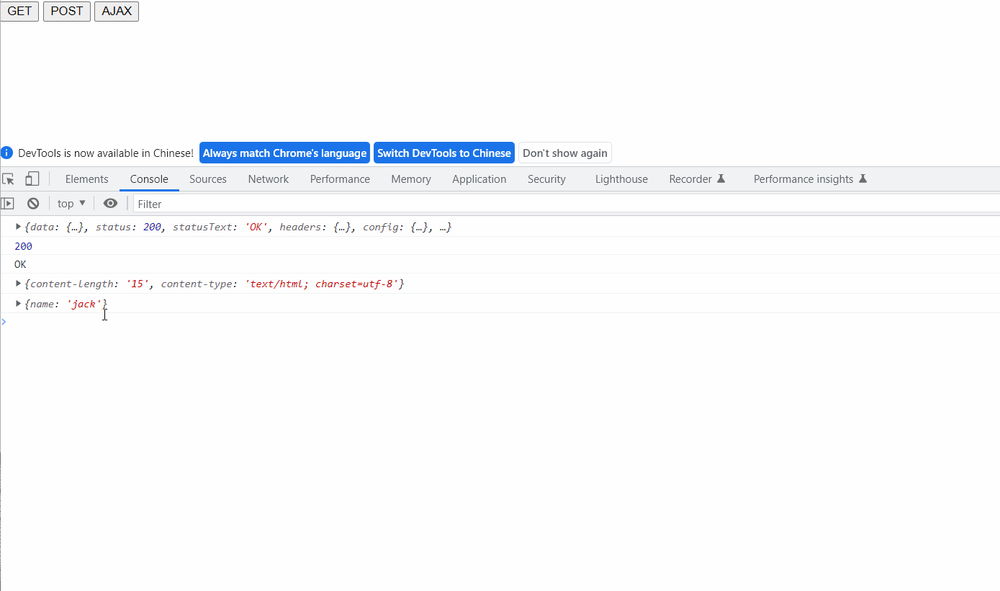Focus the console Filter field
Image resolution: width=1000 pixels, height=591 pixels.
[x=567, y=204]
